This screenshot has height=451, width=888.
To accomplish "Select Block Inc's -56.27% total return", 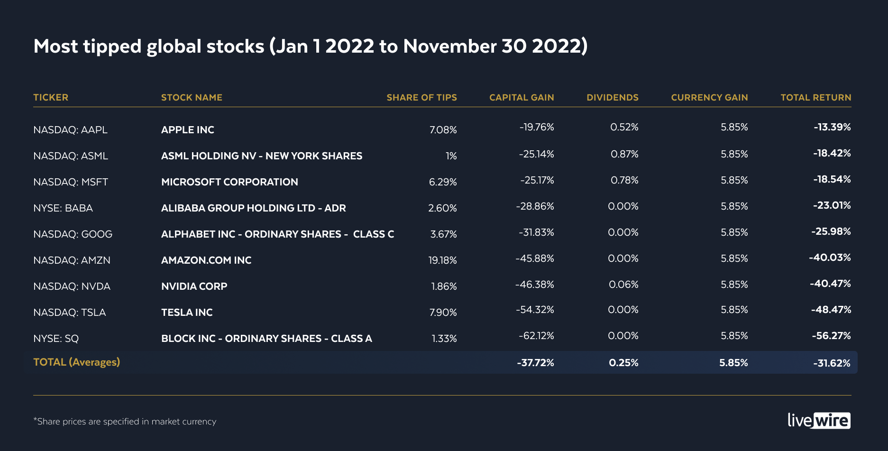I will tap(831, 336).
